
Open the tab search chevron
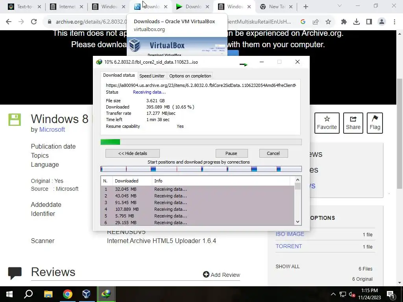(x=340, y=6)
